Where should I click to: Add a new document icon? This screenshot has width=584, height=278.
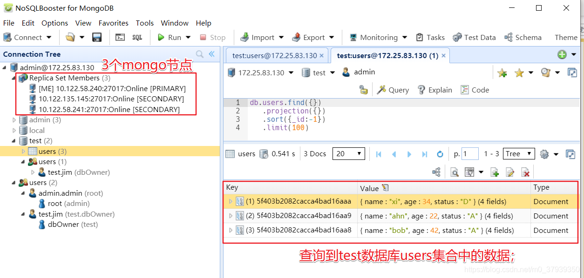[x=495, y=172]
